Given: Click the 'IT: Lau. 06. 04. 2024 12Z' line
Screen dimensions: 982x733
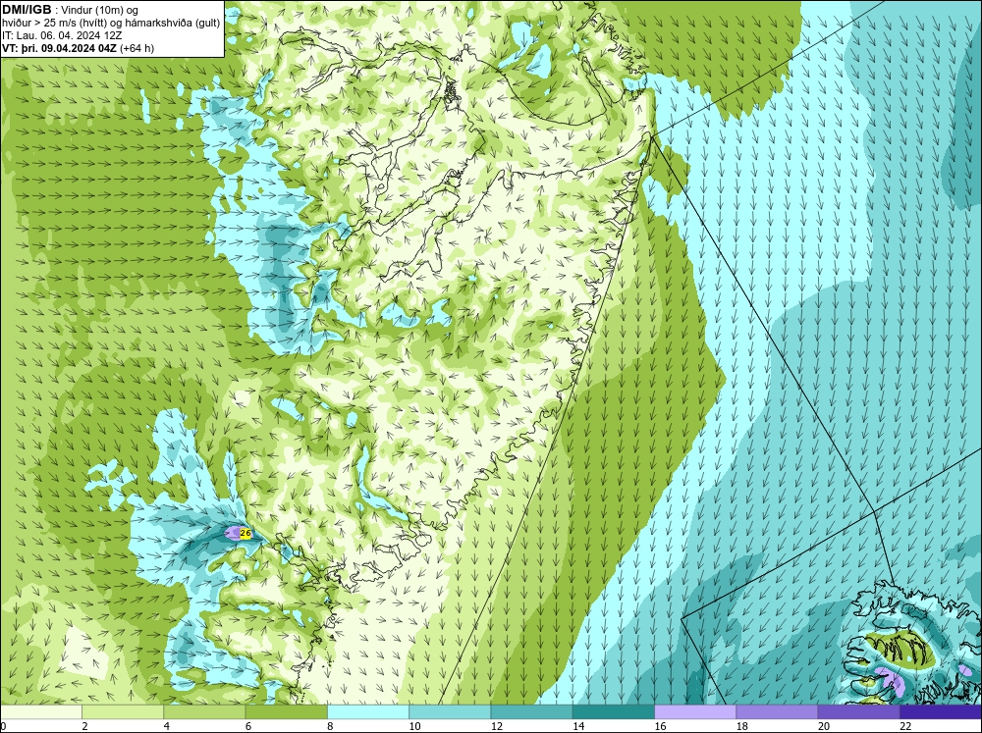Looking at the screenshot, I should coord(62,35).
